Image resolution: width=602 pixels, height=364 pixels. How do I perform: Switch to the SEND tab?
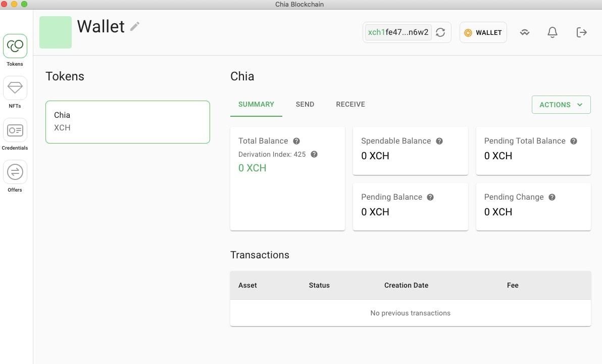pos(305,105)
